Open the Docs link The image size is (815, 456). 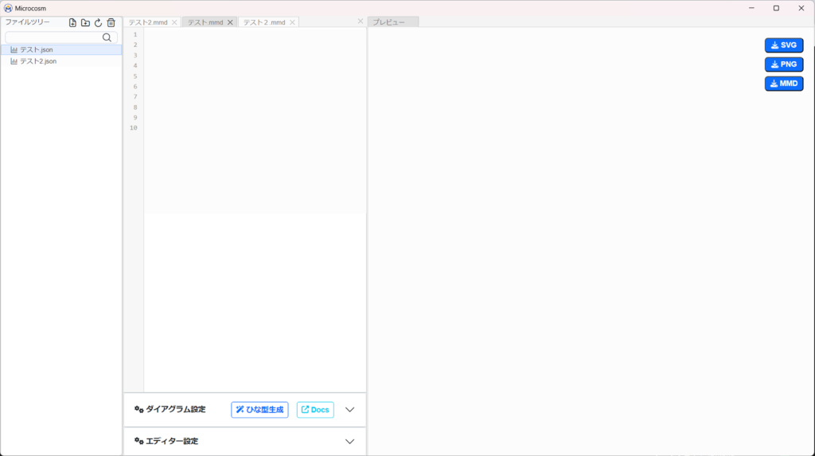click(x=315, y=410)
